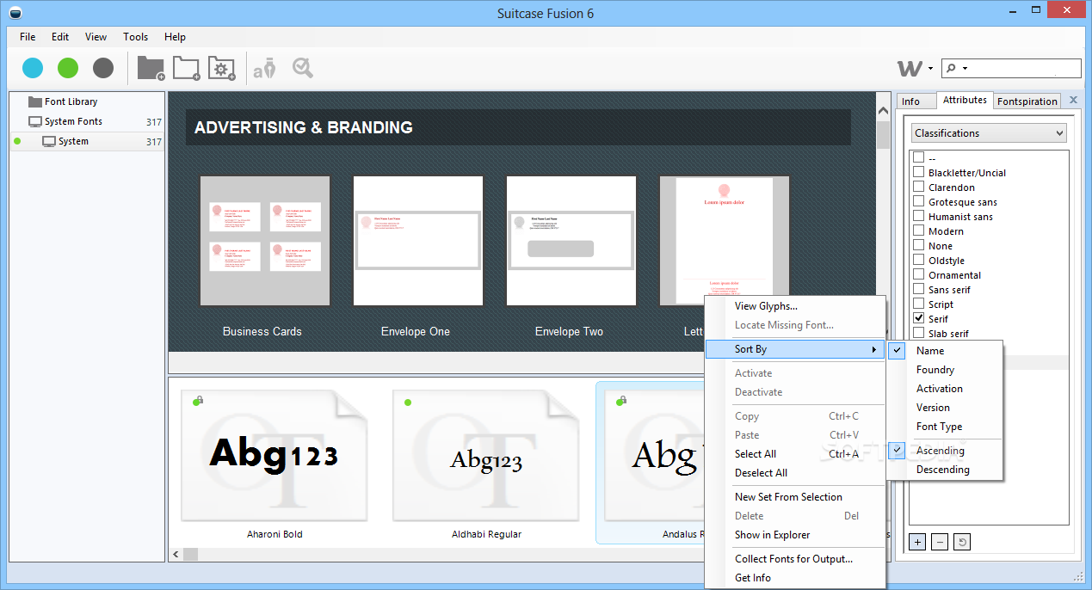Image resolution: width=1092 pixels, height=590 pixels.
Task: Check the Ornamental classification checkbox
Action: 919,274
